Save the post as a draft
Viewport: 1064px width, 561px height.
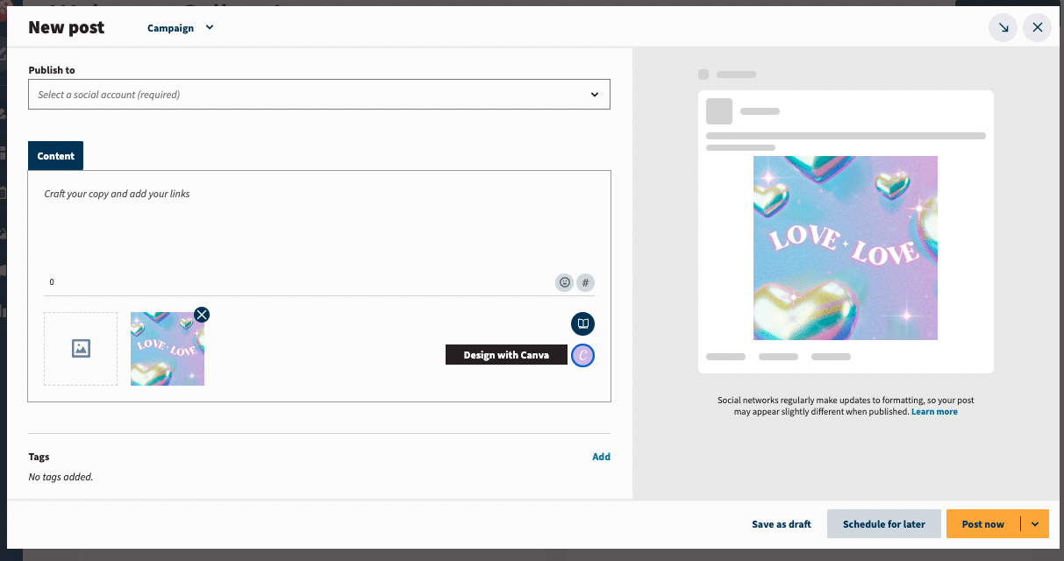pos(781,523)
